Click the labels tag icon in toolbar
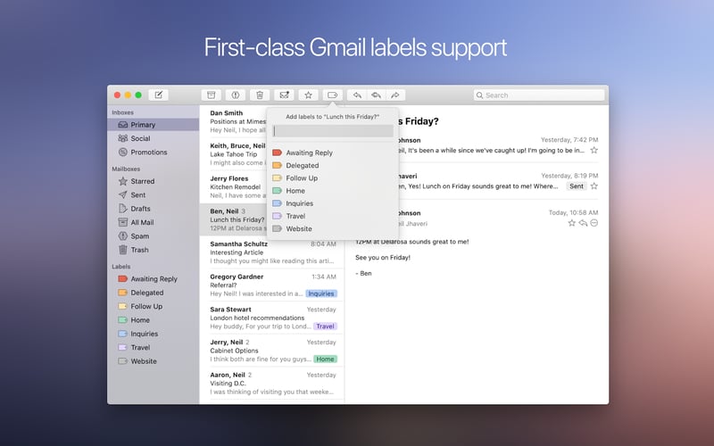This screenshot has height=446, width=714. coord(332,95)
